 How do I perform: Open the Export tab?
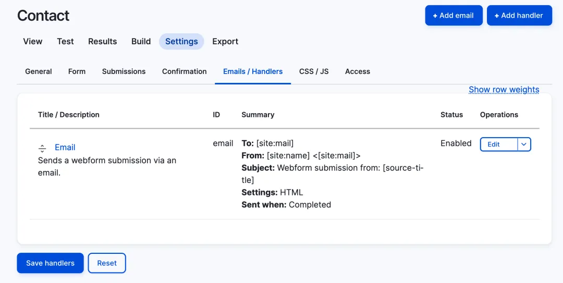click(x=225, y=41)
